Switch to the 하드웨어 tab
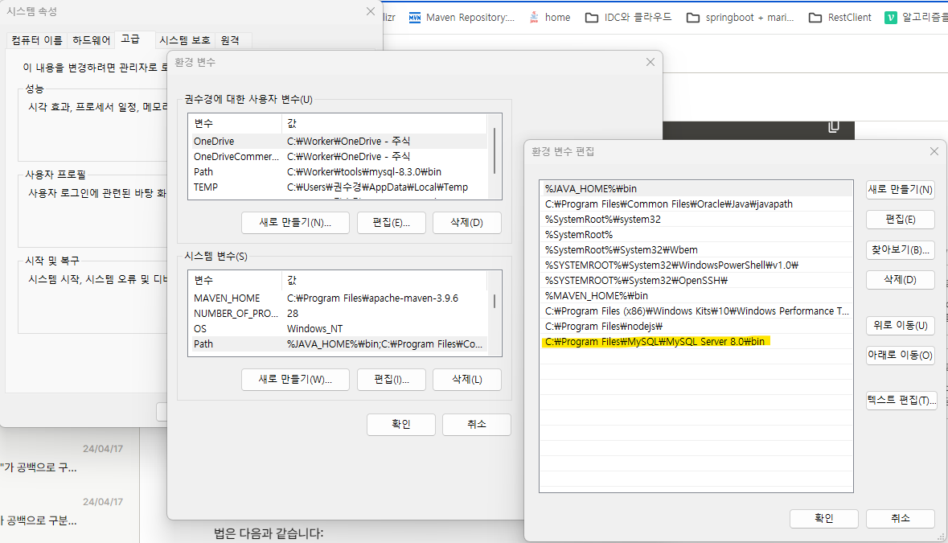This screenshot has width=948, height=543. click(x=92, y=40)
